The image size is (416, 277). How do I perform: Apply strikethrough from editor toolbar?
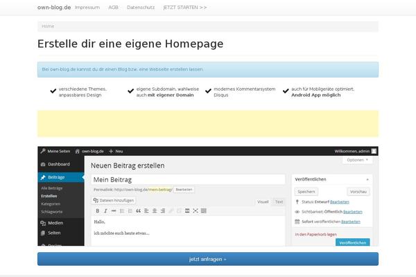coord(114,211)
